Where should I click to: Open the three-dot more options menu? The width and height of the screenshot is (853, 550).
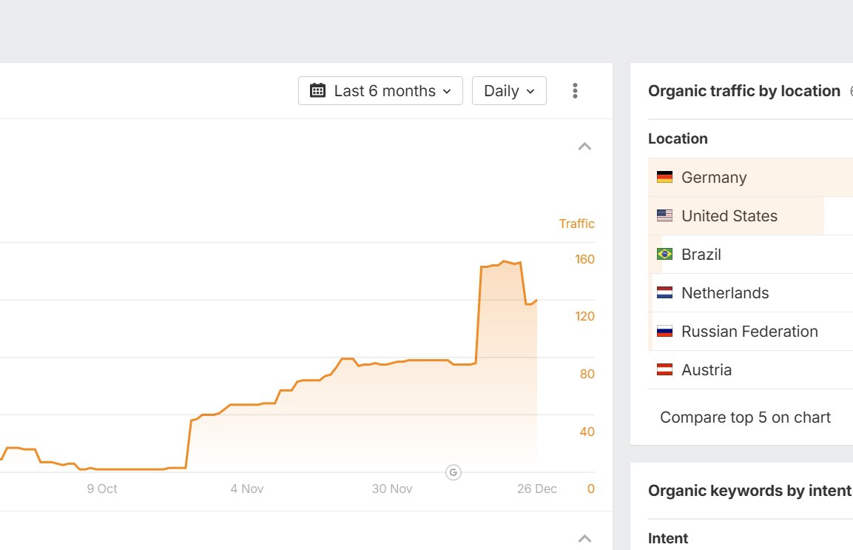point(575,91)
